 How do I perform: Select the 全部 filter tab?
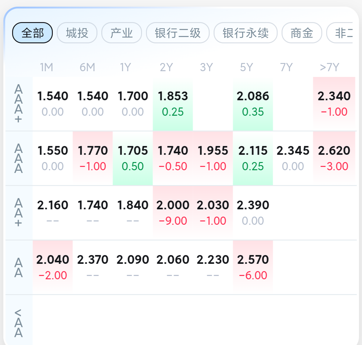tap(32, 33)
